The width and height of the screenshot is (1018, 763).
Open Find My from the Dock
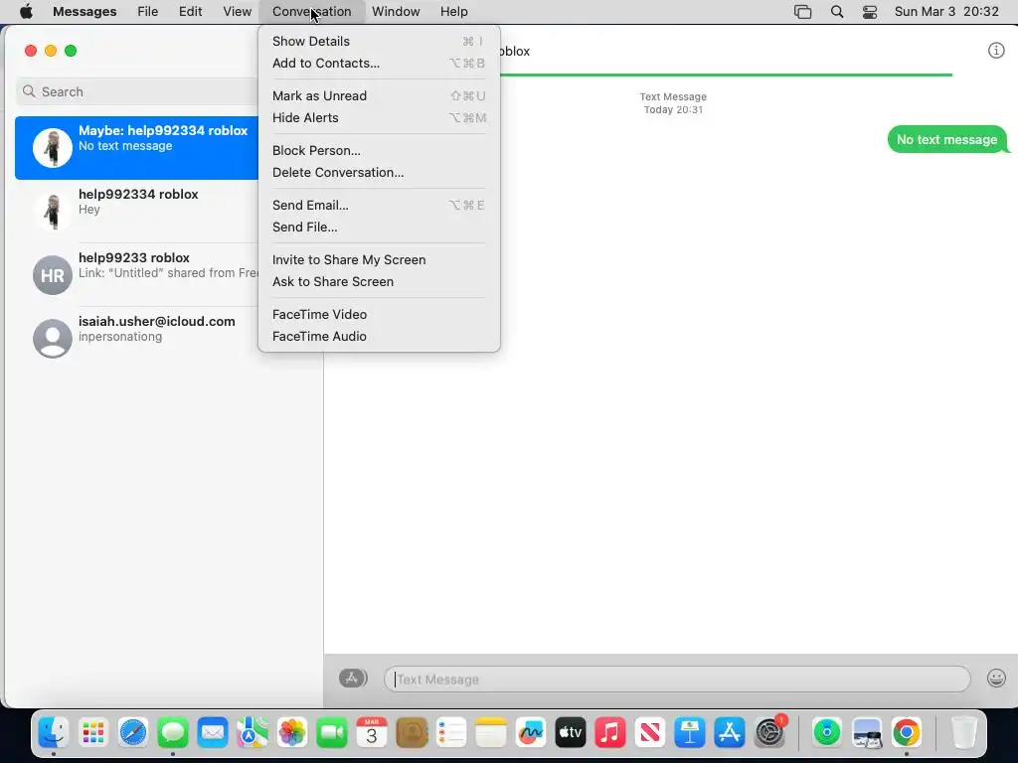coord(826,733)
